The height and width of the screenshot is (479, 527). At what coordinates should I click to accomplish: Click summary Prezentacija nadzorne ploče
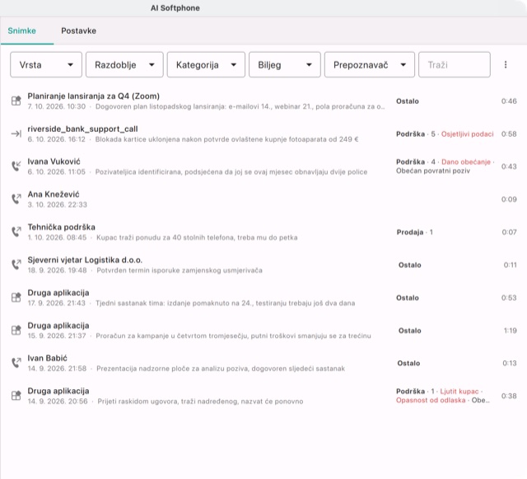click(x=221, y=369)
